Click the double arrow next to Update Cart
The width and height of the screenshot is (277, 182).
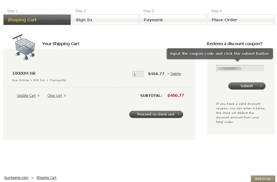tap(39, 96)
